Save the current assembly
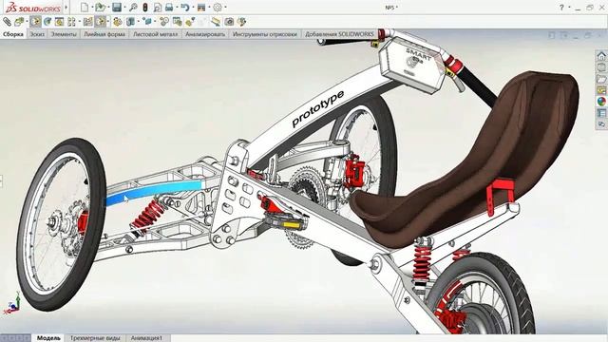This screenshot has height=342, width=608. (x=117, y=7)
